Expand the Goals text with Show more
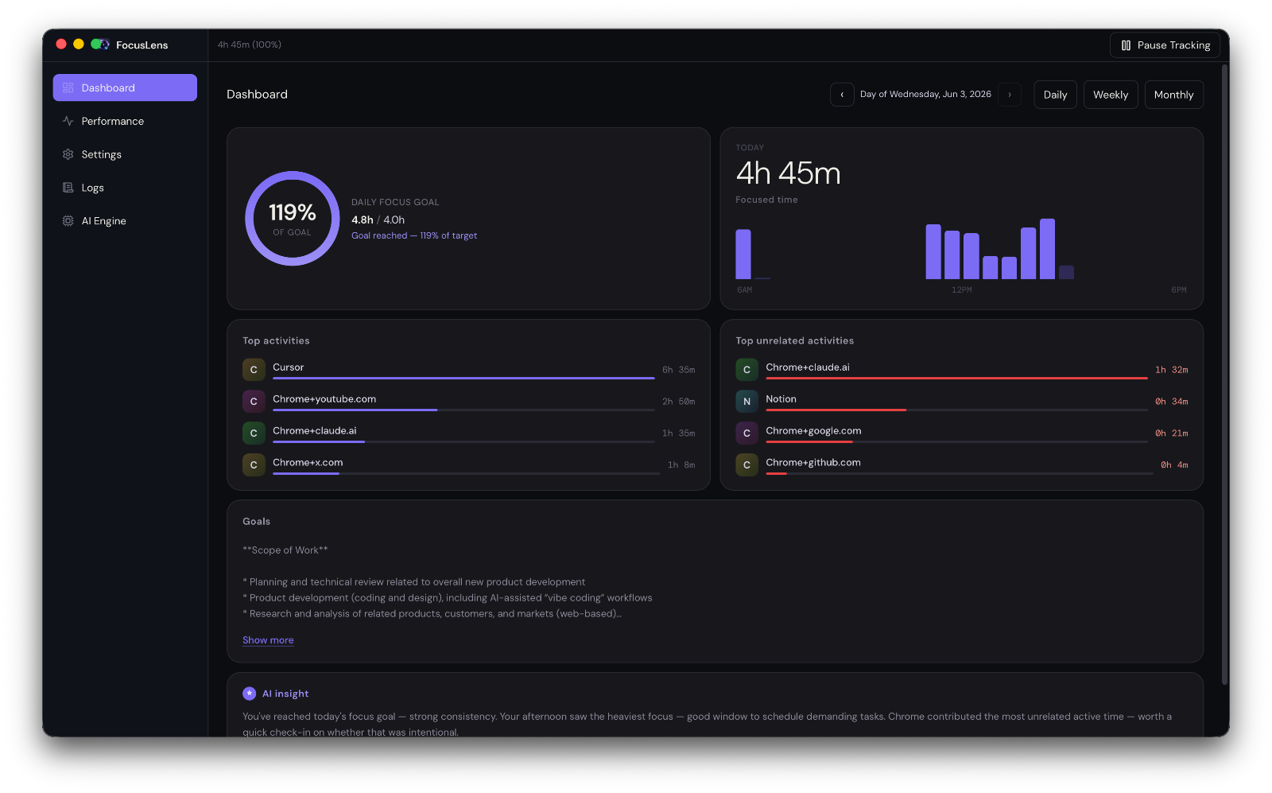 (x=268, y=640)
